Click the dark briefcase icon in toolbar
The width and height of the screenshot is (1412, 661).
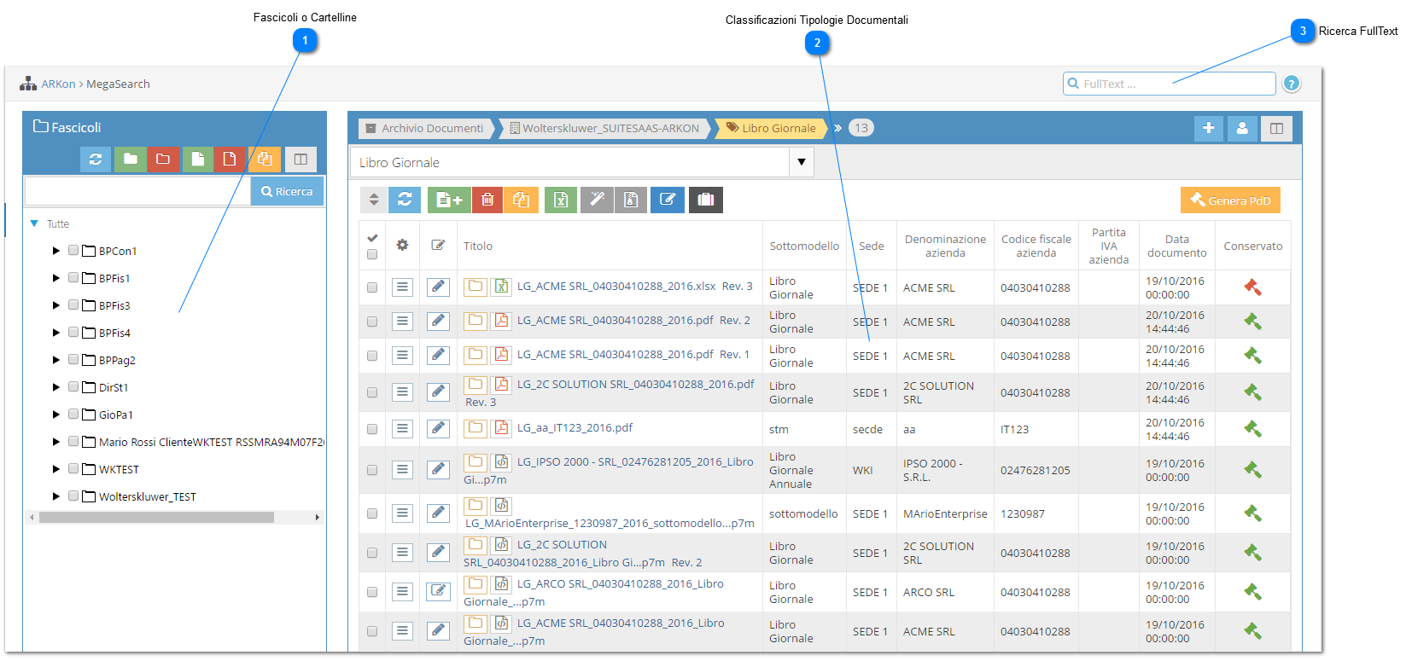click(706, 200)
